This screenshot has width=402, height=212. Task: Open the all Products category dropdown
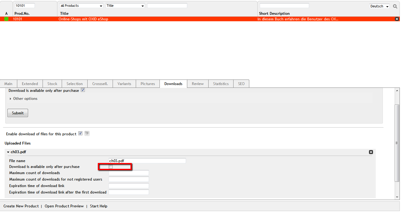coord(81,6)
